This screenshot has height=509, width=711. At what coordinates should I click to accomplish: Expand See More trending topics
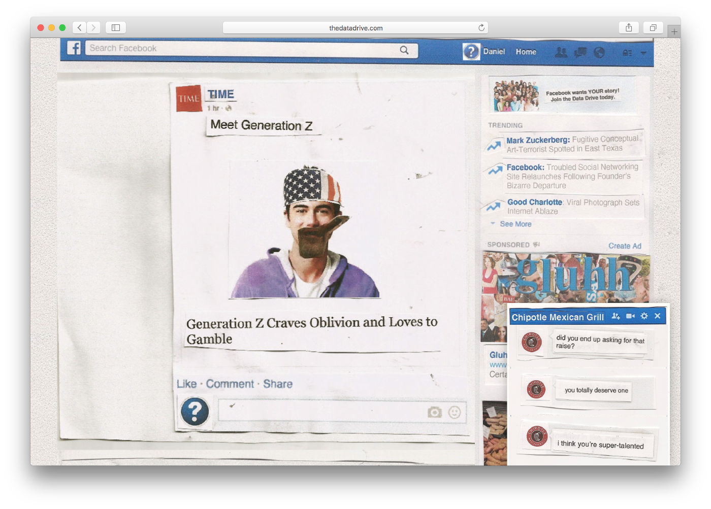click(515, 224)
